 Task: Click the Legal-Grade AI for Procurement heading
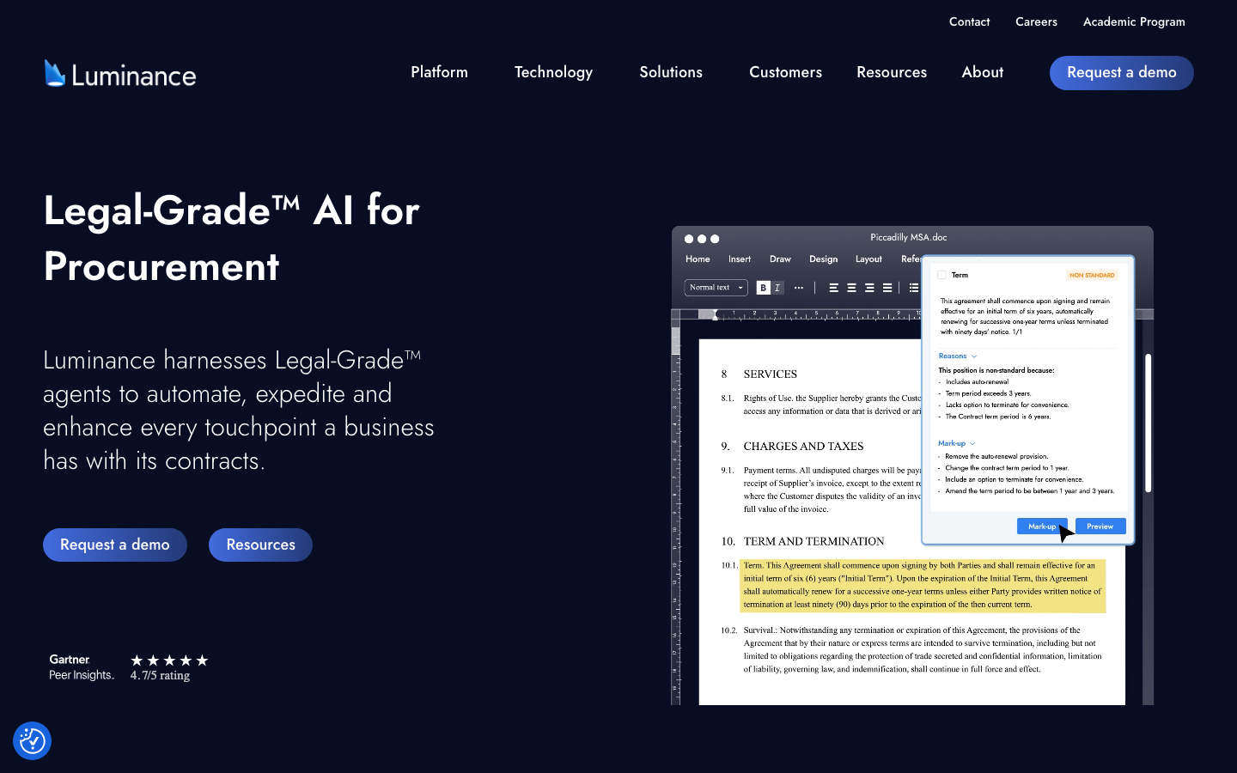(x=232, y=238)
